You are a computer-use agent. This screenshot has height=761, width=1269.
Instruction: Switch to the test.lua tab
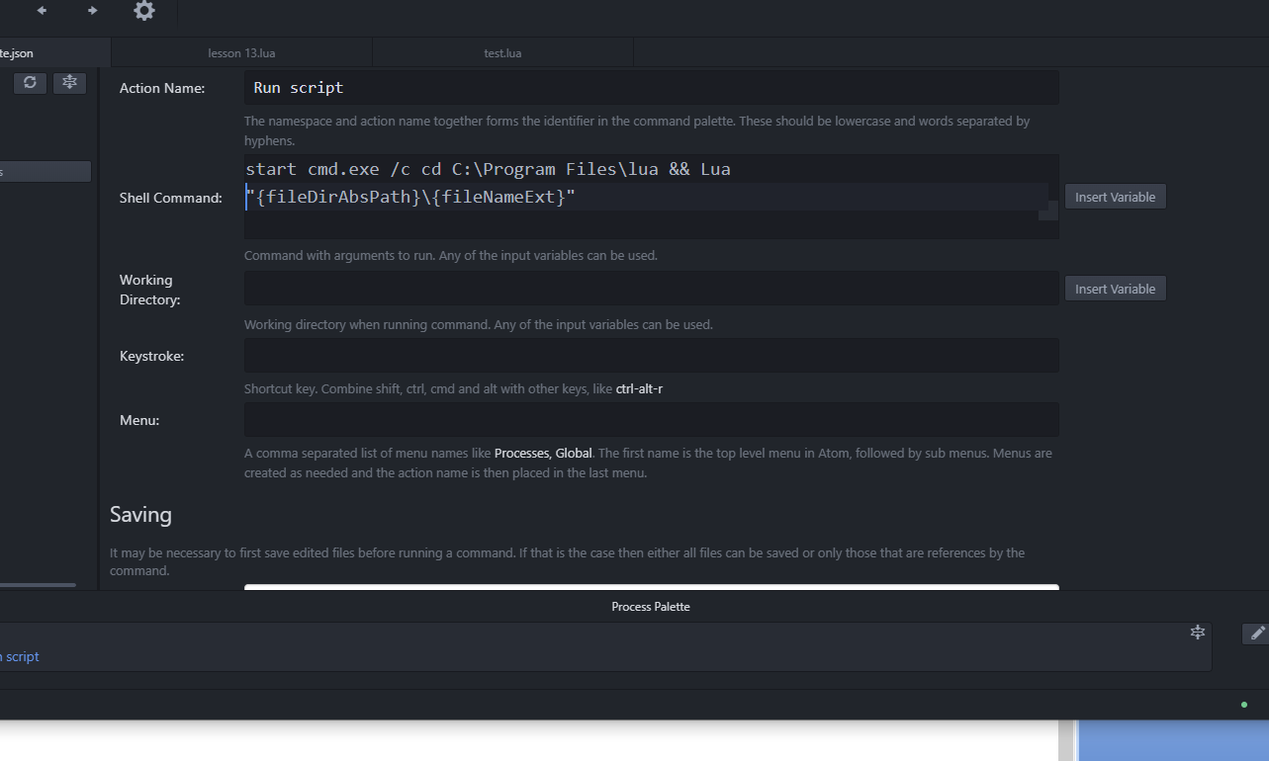click(x=502, y=52)
